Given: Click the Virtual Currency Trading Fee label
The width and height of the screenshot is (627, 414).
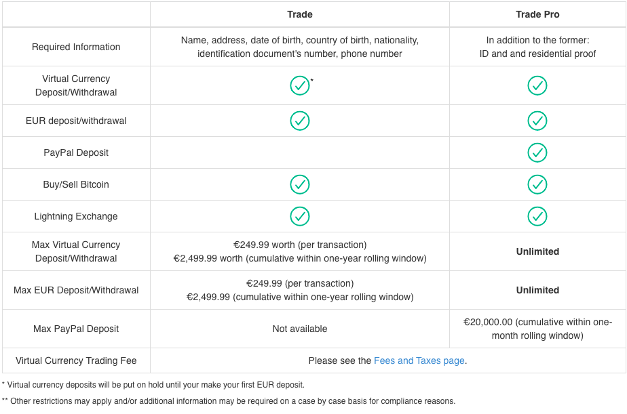Looking at the screenshot, I should [x=76, y=360].
